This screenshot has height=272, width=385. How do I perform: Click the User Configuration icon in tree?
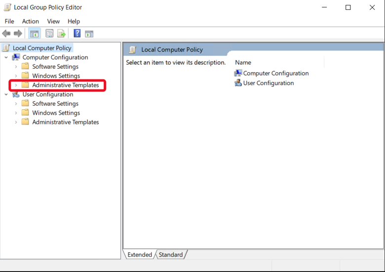[x=16, y=94]
